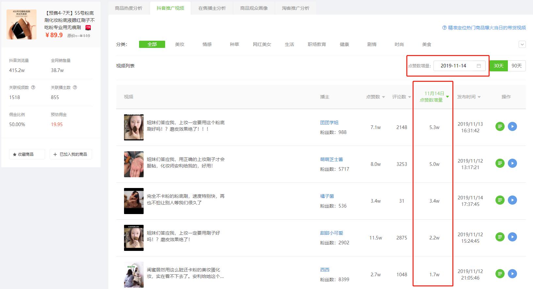Sort by 点赞数 column
This screenshot has height=289, width=533.
(375, 97)
